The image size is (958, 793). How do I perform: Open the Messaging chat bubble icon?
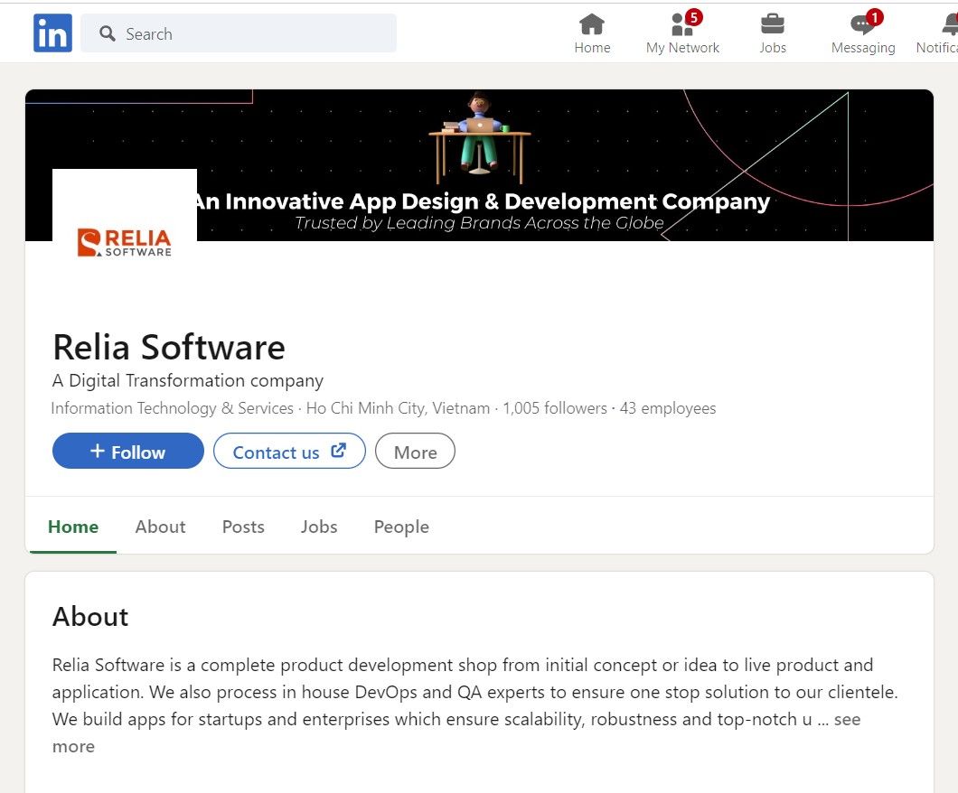(x=862, y=24)
